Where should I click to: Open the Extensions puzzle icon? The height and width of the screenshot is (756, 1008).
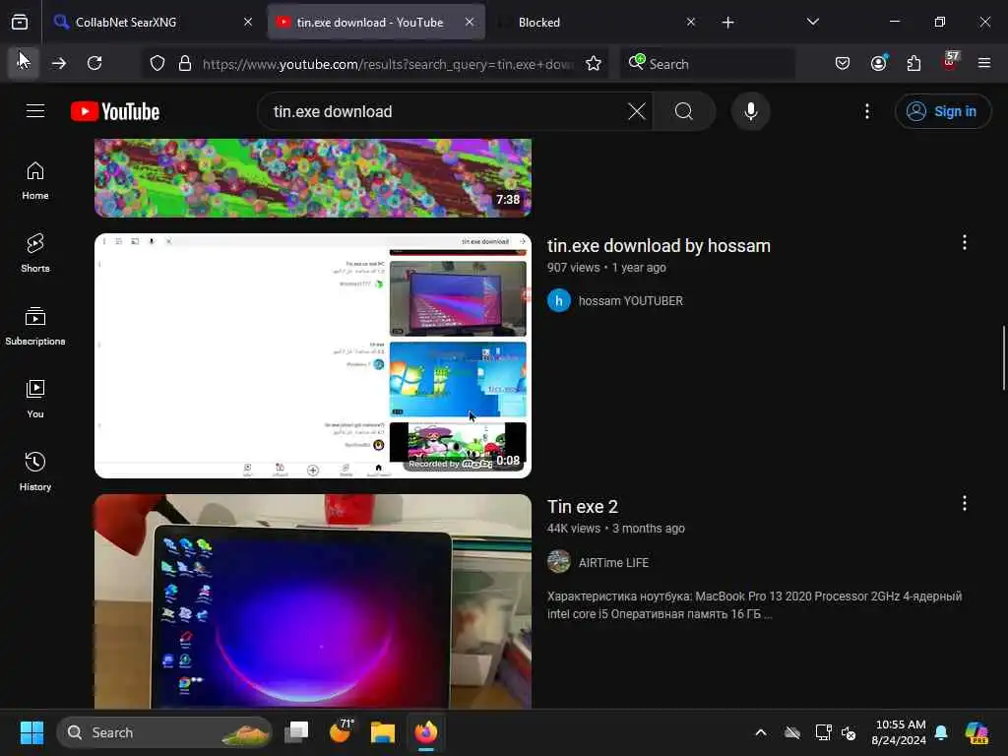point(913,63)
